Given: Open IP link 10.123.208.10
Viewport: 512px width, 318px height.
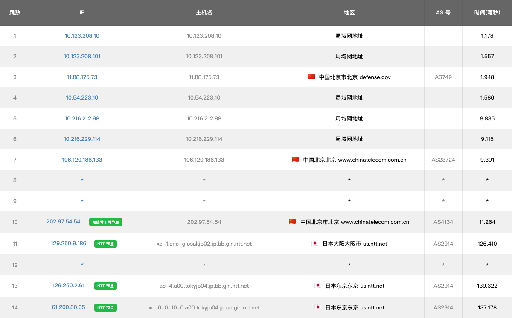Looking at the screenshot, I should 82,36.
